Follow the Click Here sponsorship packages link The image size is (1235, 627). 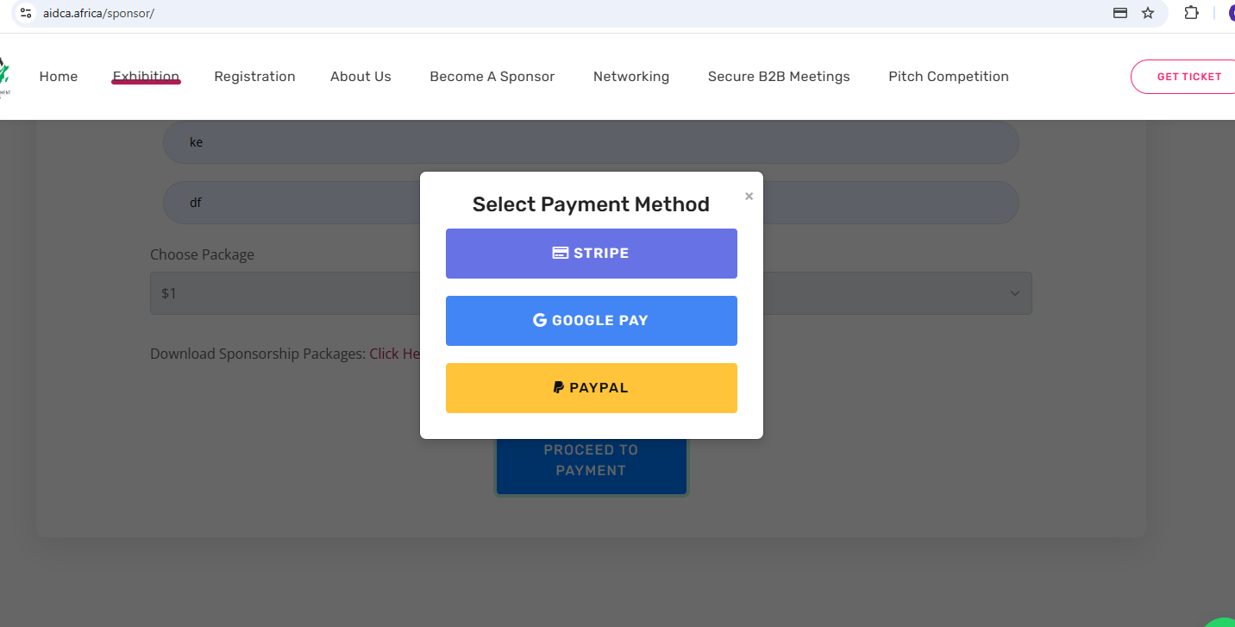coord(396,353)
